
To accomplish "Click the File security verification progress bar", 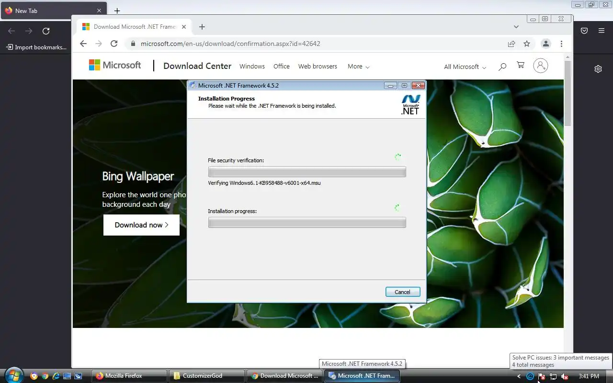I will (x=307, y=172).
